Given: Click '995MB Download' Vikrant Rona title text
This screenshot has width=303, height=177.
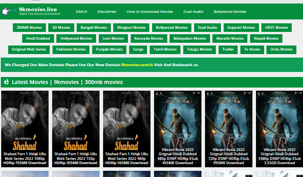Looking at the screenshot, I should [x=229, y=163].
